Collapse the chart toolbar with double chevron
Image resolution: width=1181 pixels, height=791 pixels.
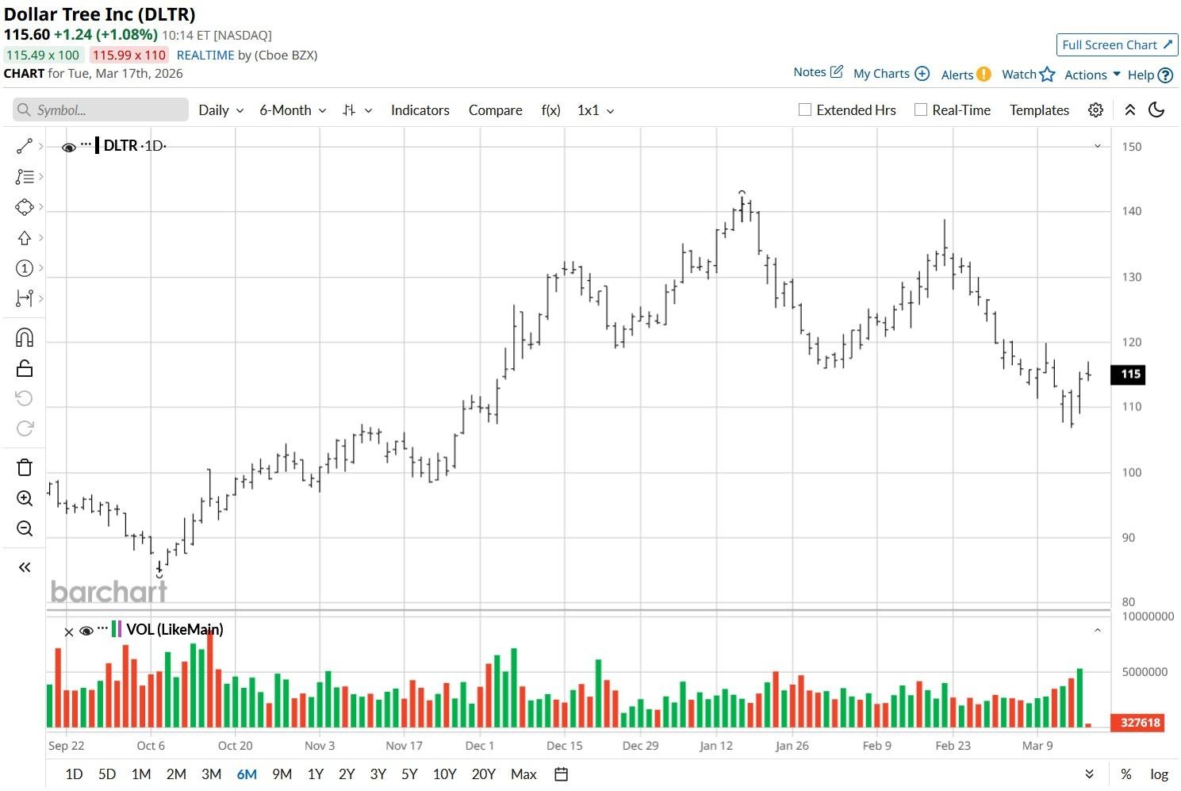click(x=1130, y=110)
